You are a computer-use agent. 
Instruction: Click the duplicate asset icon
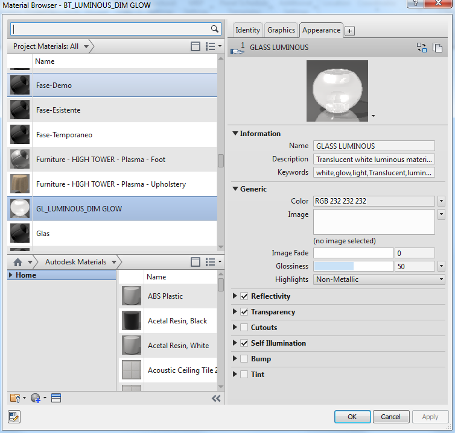coord(437,48)
